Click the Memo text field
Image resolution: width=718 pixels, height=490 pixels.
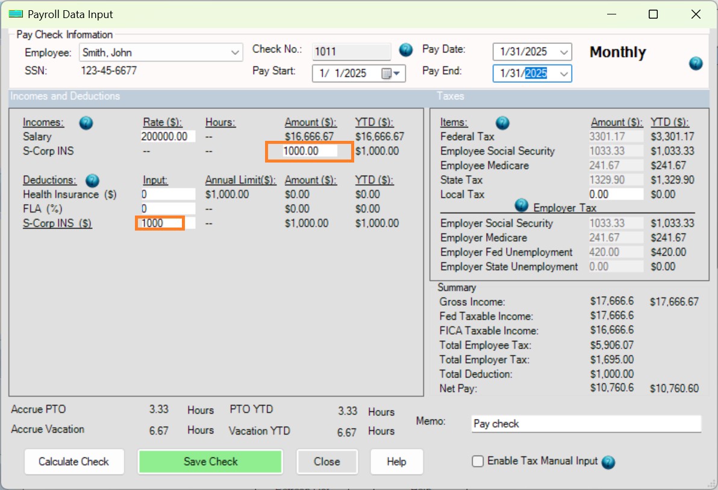tap(585, 424)
